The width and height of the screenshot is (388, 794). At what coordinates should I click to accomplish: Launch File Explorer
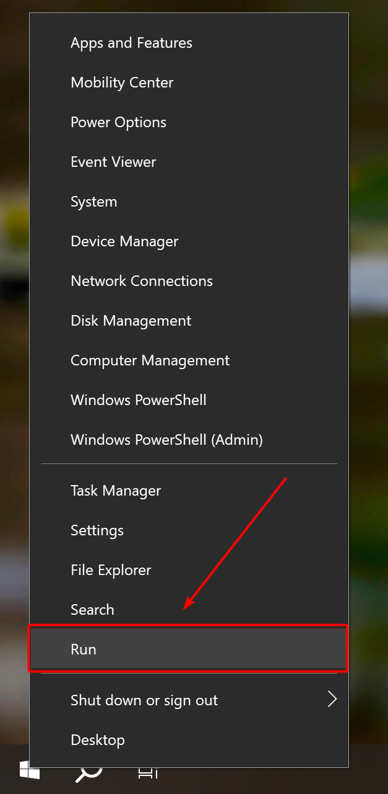[111, 571]
